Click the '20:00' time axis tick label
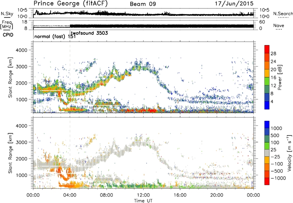Image resolution: width=293 pixels, height=203 pixels. point(217,195)
